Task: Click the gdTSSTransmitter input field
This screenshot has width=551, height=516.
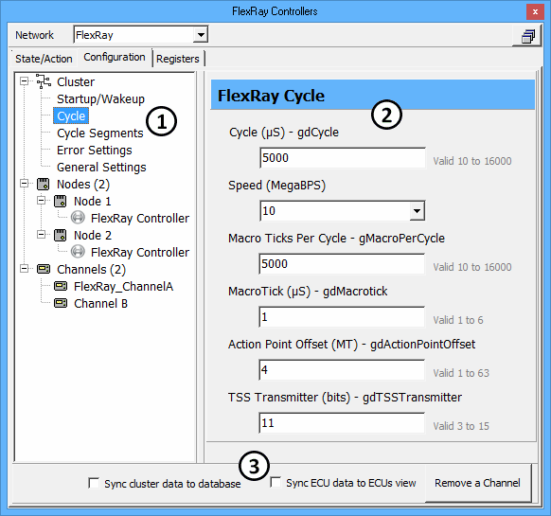Action: (x=342, y=423)
